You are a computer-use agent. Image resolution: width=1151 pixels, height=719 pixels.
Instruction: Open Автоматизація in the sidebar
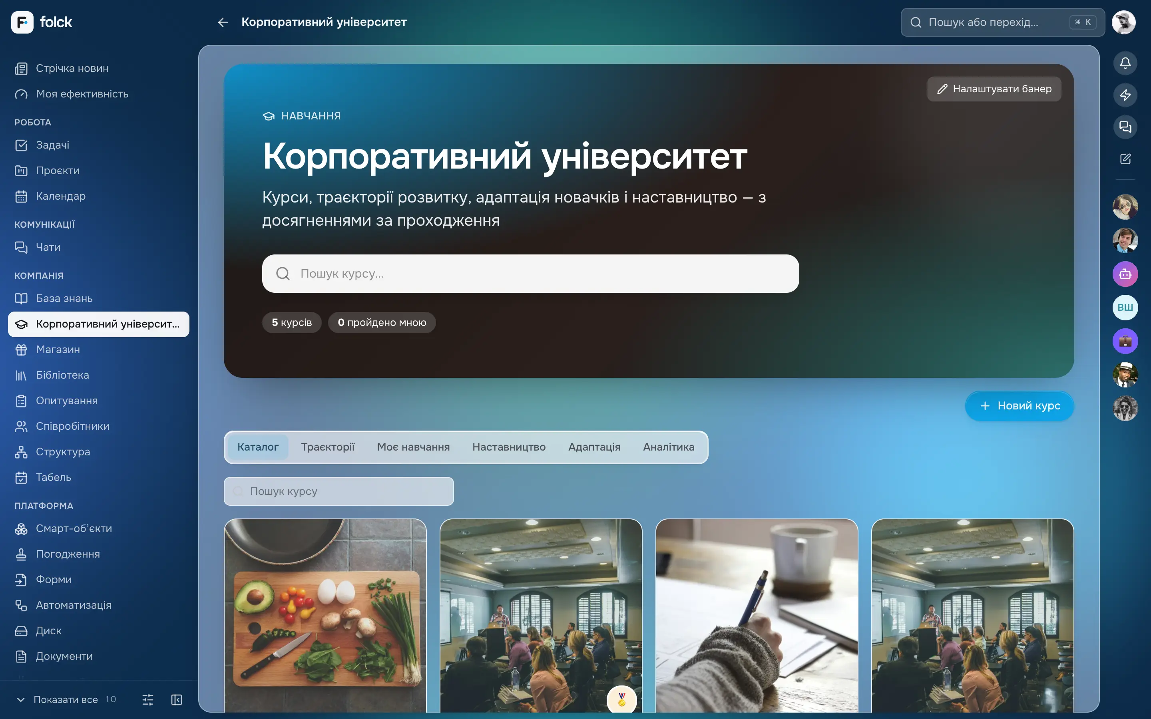tap(98, 605)
